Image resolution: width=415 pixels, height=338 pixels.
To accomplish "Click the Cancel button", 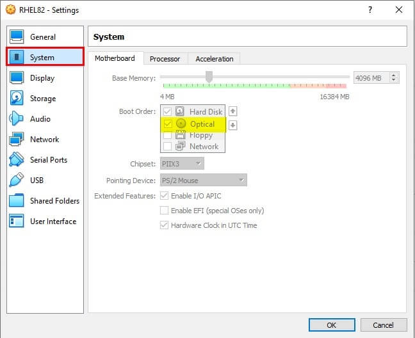I will pyautogui.click(x=383, y=325).
